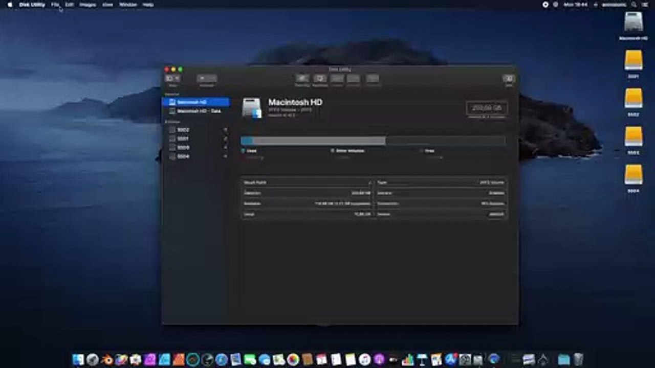Select the SSD2 disk in the sidebar
This screenshot has height=368, width=655.
[x=196, y=130]
